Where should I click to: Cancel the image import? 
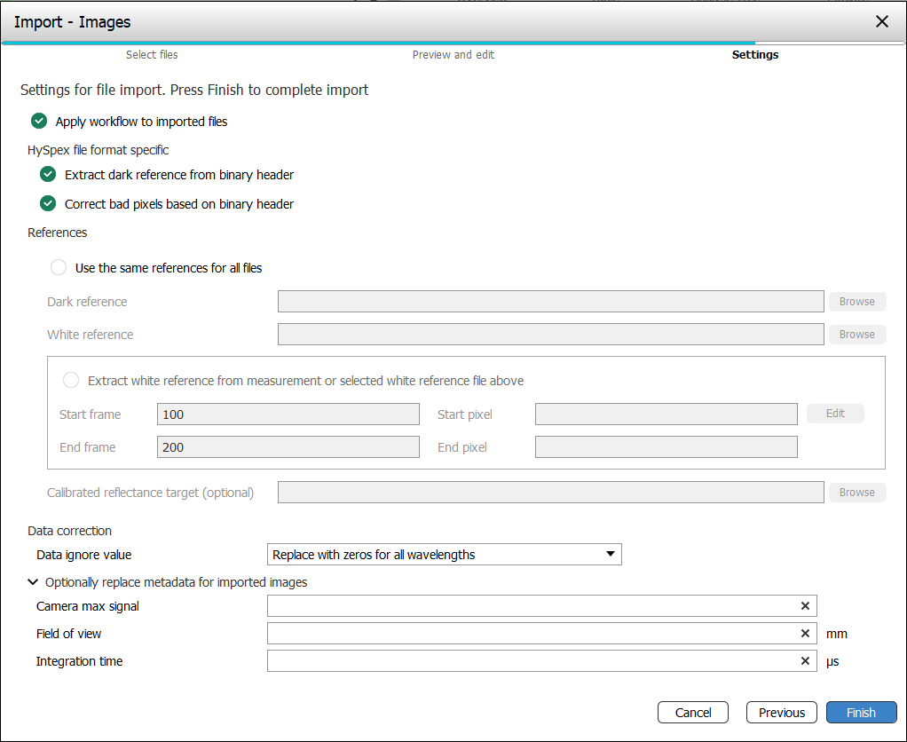[692, 713]
